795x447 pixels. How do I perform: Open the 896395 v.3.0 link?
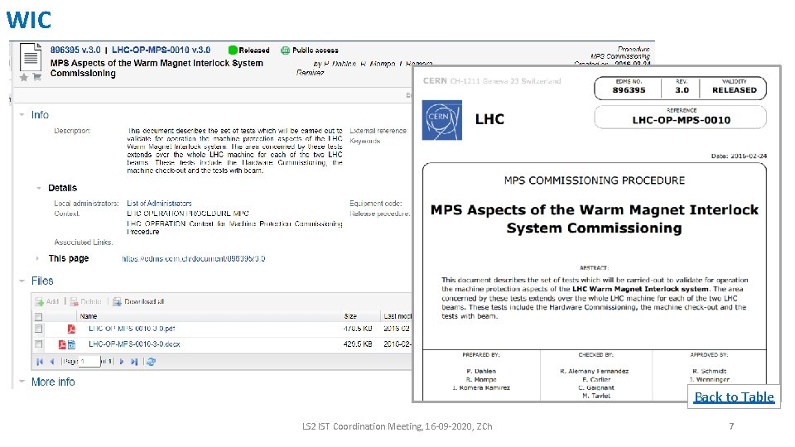[x=75, y=50]
